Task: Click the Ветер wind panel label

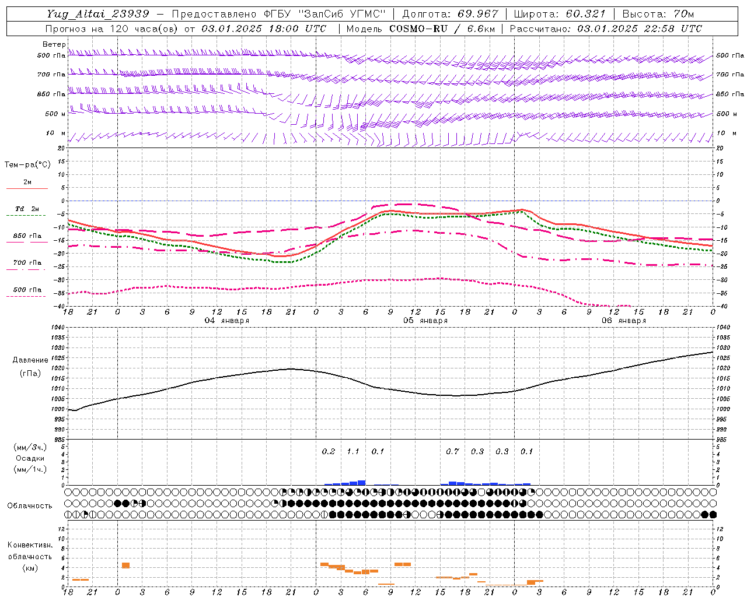Action: 54,44
